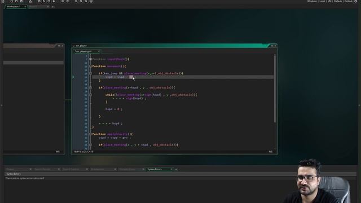Close the Breakpoints panel tab
This screenshot has height=203, width=361.
point(115,169)
